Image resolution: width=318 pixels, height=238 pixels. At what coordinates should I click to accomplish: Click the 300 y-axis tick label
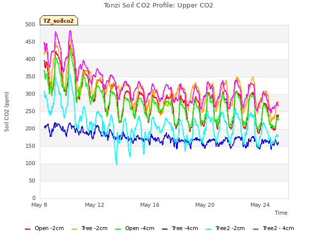coord(30,94)
